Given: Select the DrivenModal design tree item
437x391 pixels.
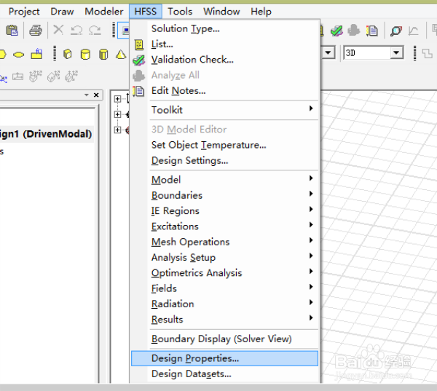Looking at the screenshot, I should pyautogui.click(x=46, y=134).
